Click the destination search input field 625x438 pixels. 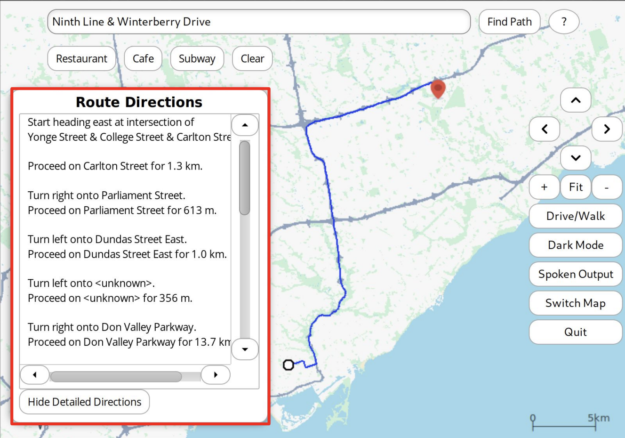point(259,21)
